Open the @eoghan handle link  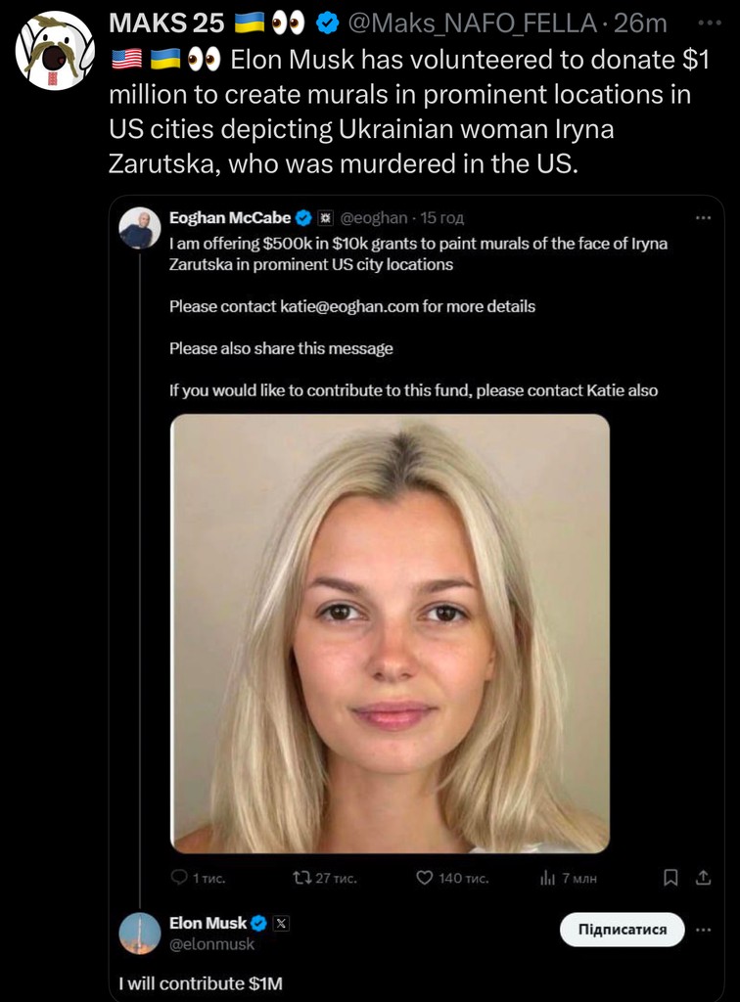374,218
